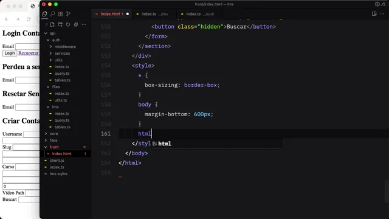Reload the page in the browser window
389x219 pixels.
(29, 19)
